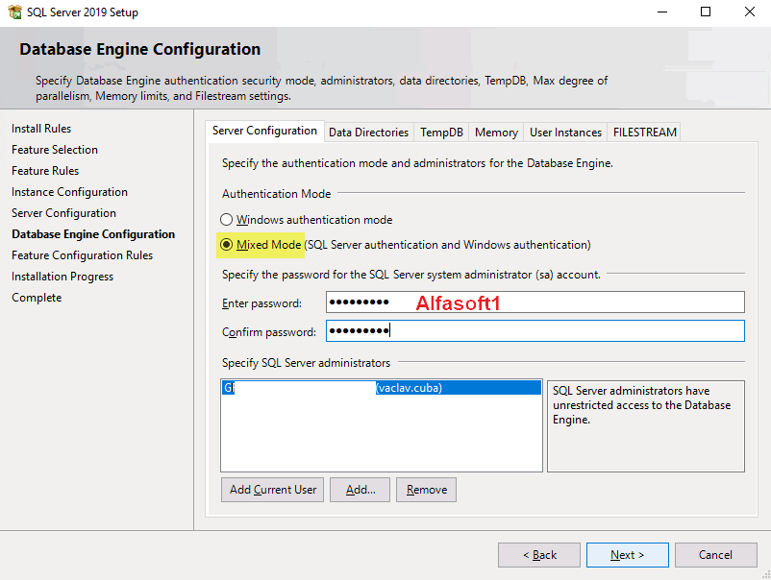
Task: Go back with the Back button
Action: 538,555
